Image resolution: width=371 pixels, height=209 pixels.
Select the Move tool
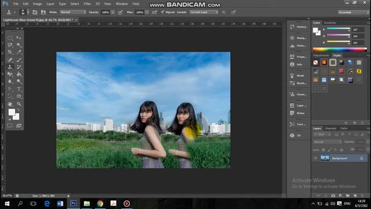pos(19,38)
